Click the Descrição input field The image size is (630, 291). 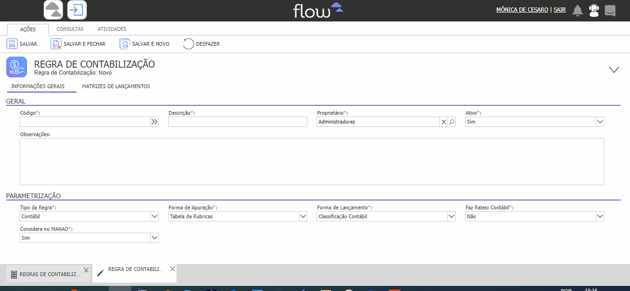pyautogui.click(x=238, y=122)
